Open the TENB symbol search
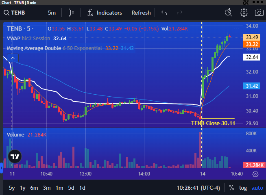Viewport: 266px width, 195px height. click(x=14, y=13)
